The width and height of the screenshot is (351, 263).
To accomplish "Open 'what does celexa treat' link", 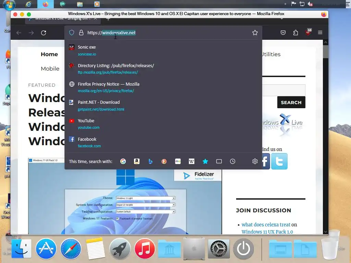I will pyautogui.click(x=266, y=225).
